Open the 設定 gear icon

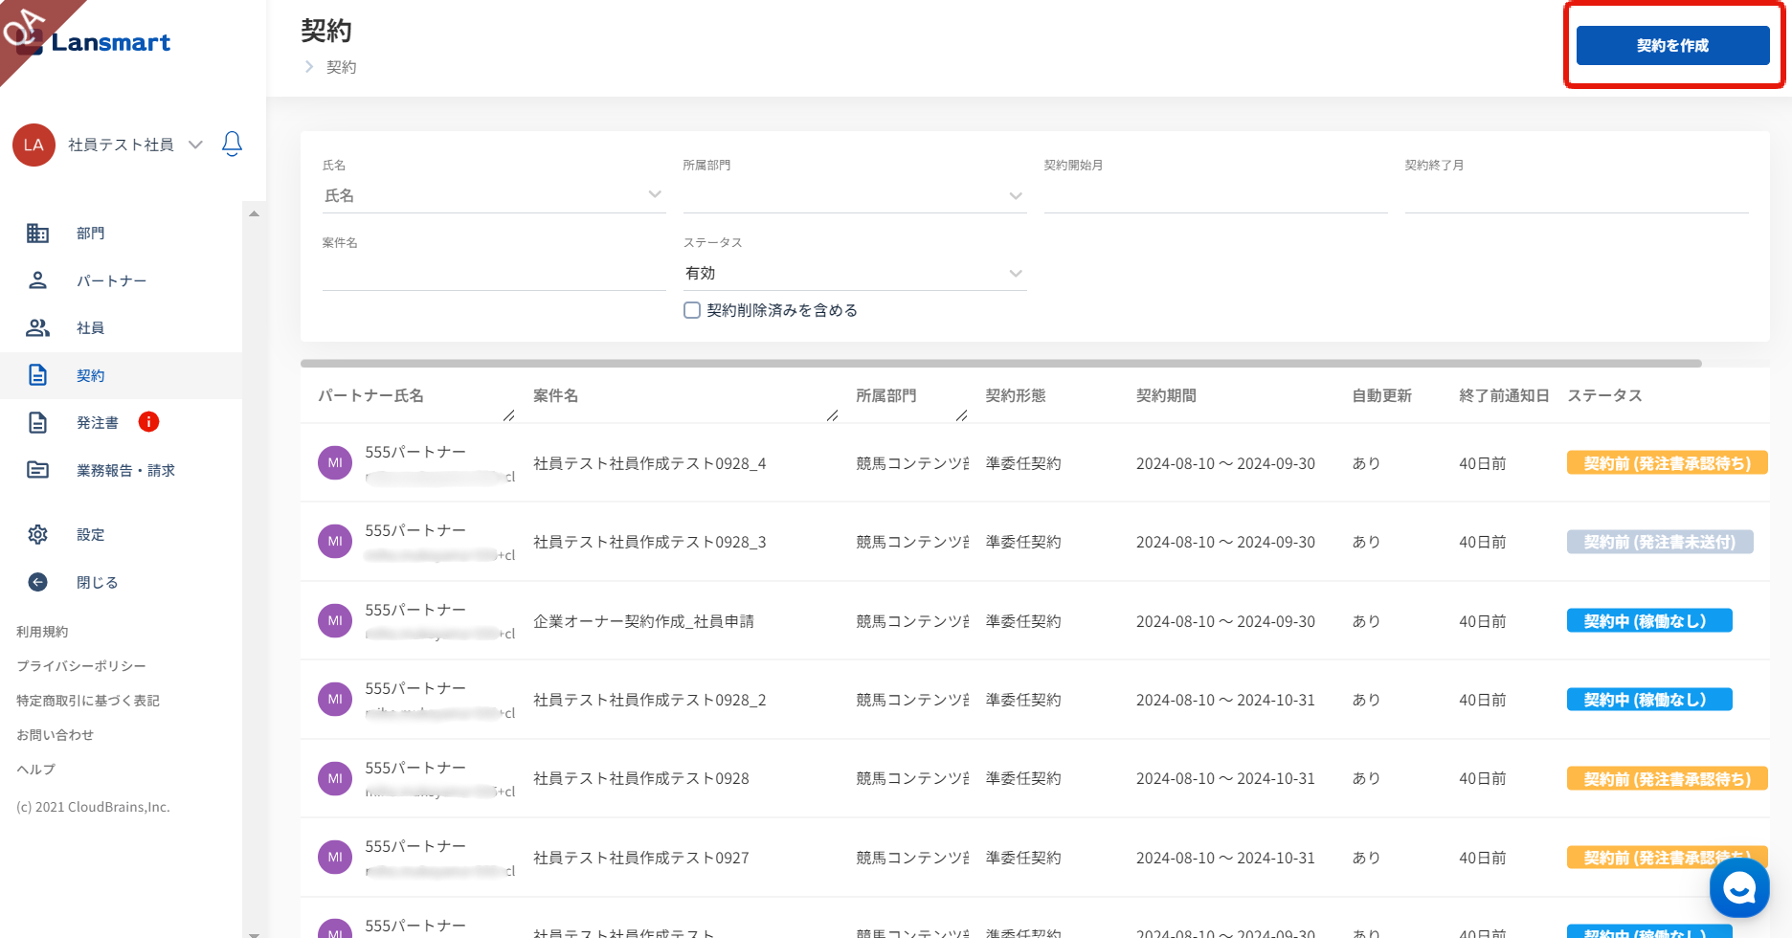(x=37, y=534)
